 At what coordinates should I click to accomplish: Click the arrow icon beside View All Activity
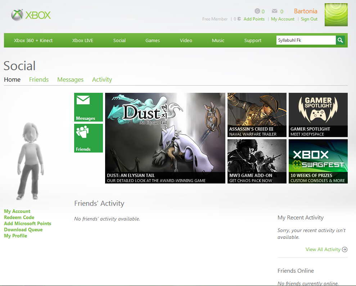pos(344,249)
